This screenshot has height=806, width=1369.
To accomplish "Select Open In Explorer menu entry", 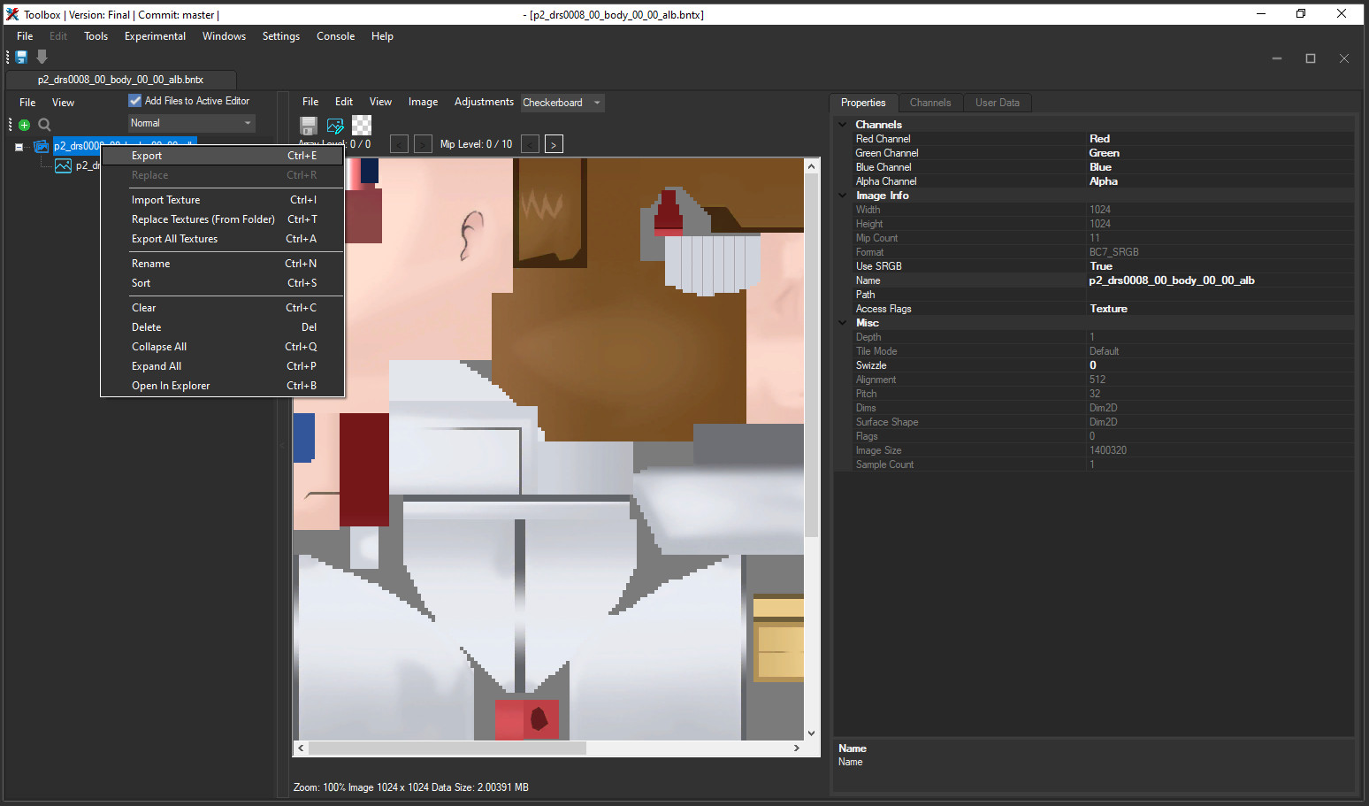I will point(223,386).
